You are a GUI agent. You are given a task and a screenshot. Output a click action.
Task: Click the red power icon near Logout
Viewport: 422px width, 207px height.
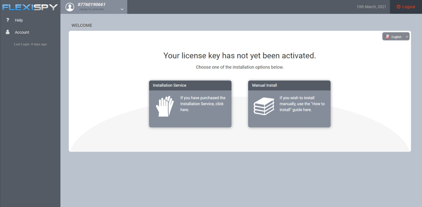tap(399, 7)
